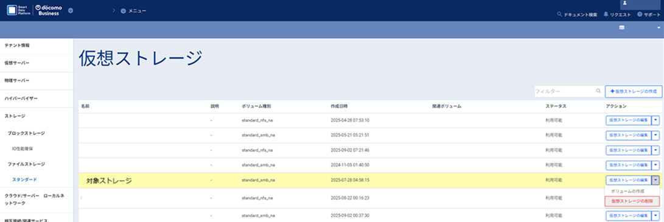
Task: Click date 2025-07-28 04:58:15
Action: coord(350,180)
